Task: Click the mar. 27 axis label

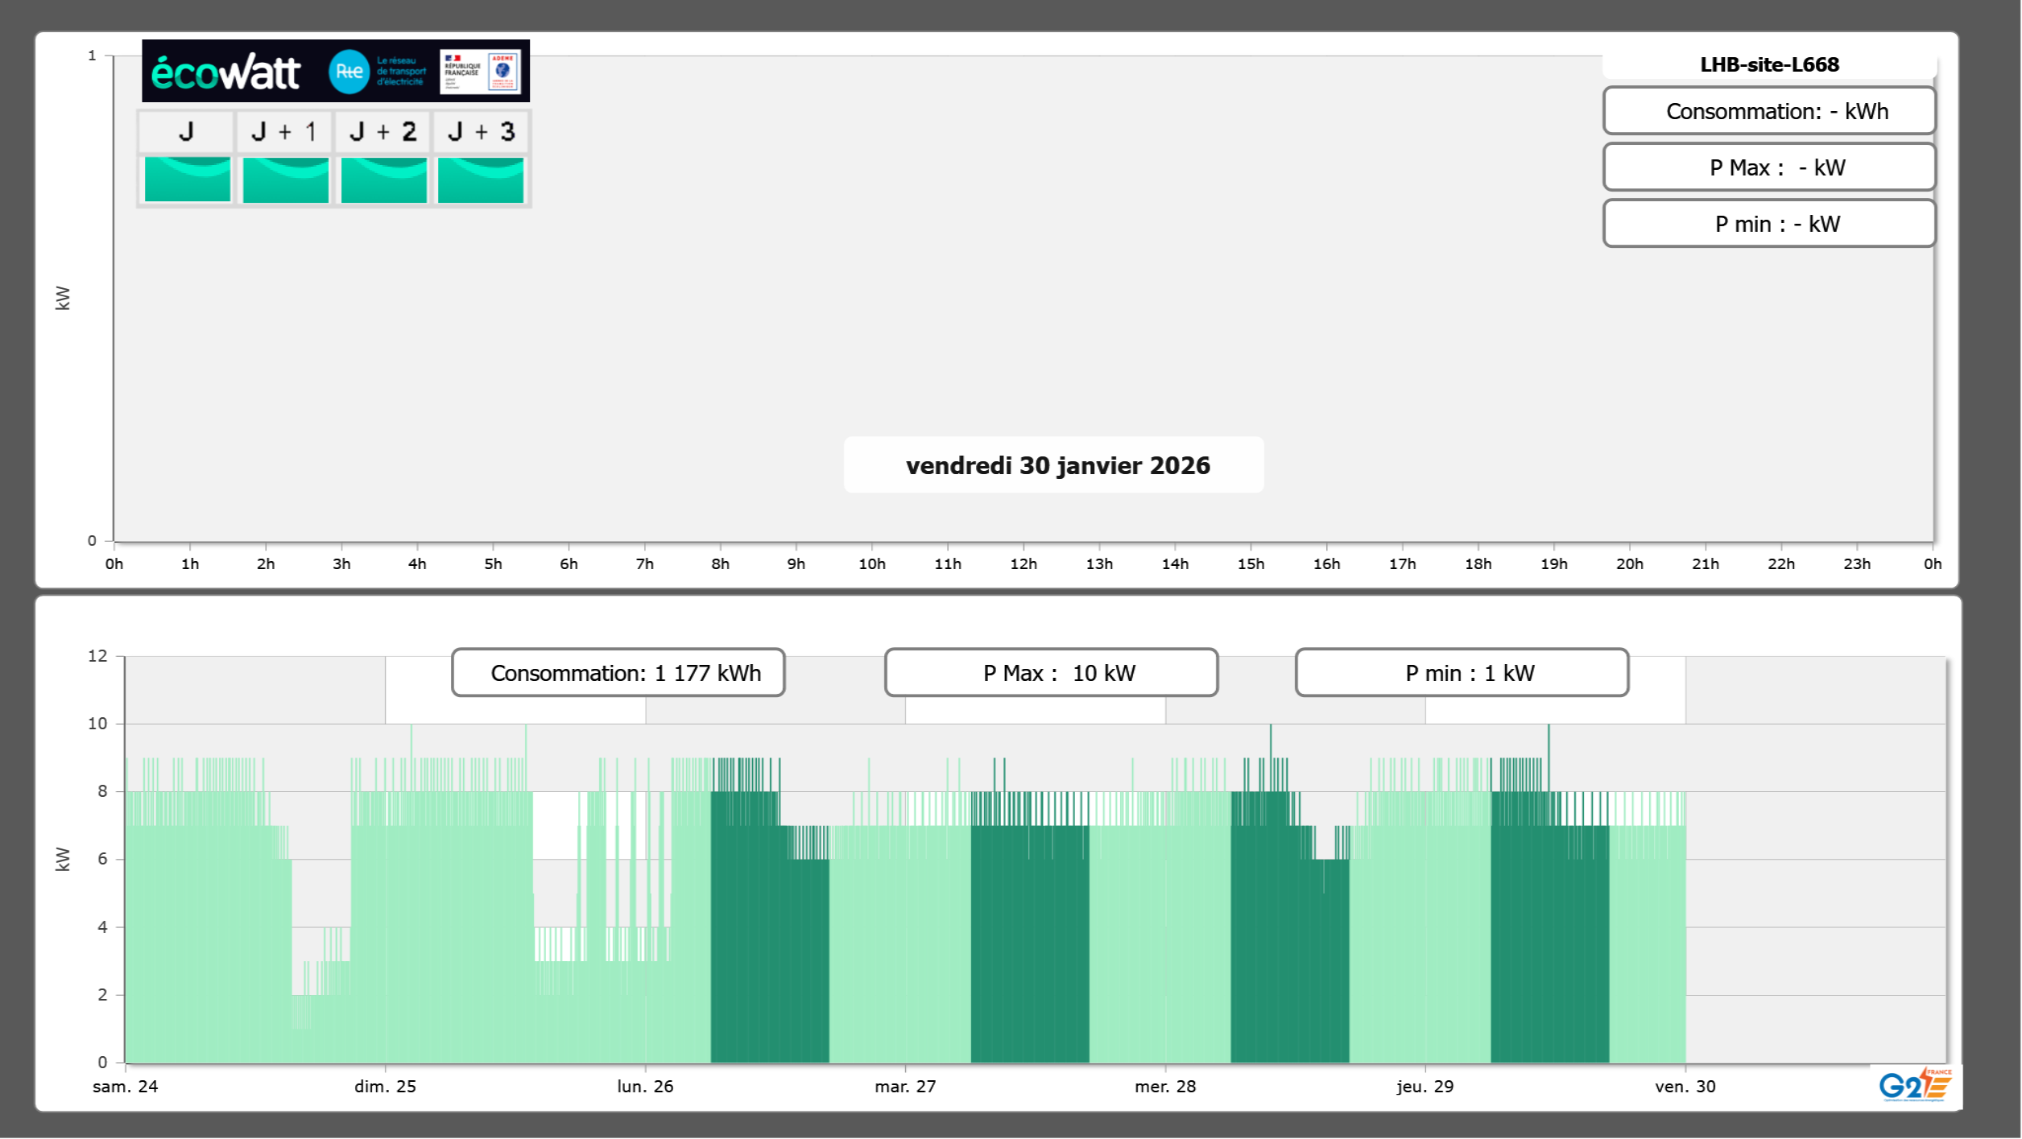Action: (905, 1086)
